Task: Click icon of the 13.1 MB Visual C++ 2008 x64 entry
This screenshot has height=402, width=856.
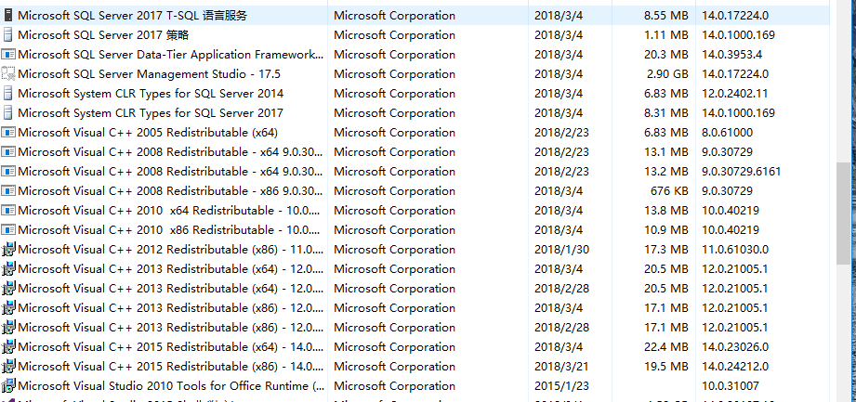Action: [8, 152]
